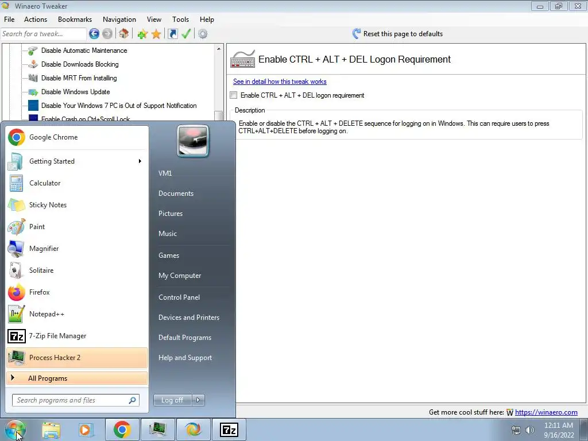Open VM1 user folder in Start menu
The height and width of the screenshot is (441, 588).
(x=165, y=173)
